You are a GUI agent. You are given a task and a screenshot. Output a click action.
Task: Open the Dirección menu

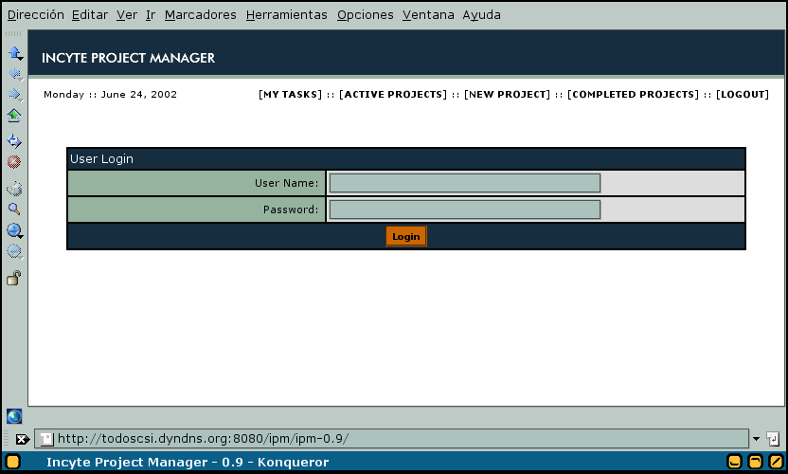tap(36, 15)
